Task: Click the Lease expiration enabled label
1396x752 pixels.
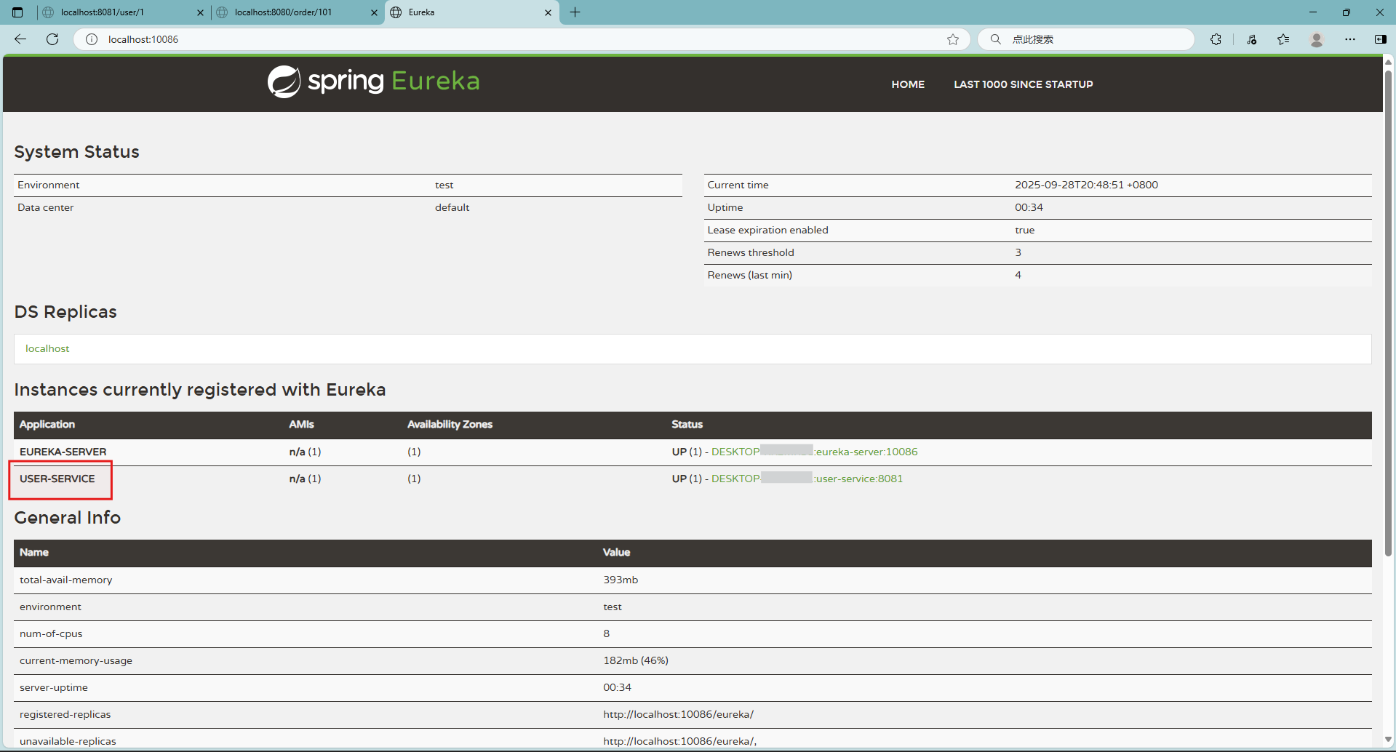Action: click(x=767, y=230)
